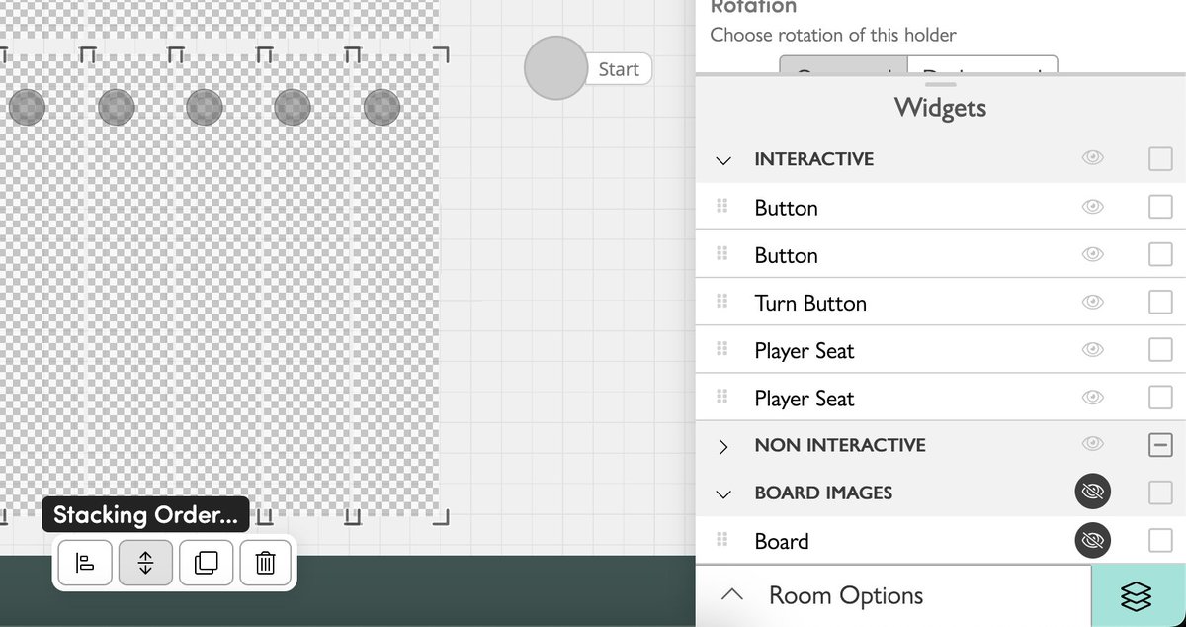Toggle NON INTERACTIVE group visibility
The height and width of the screenshot is (627, 1186).
pos(1092,444)
